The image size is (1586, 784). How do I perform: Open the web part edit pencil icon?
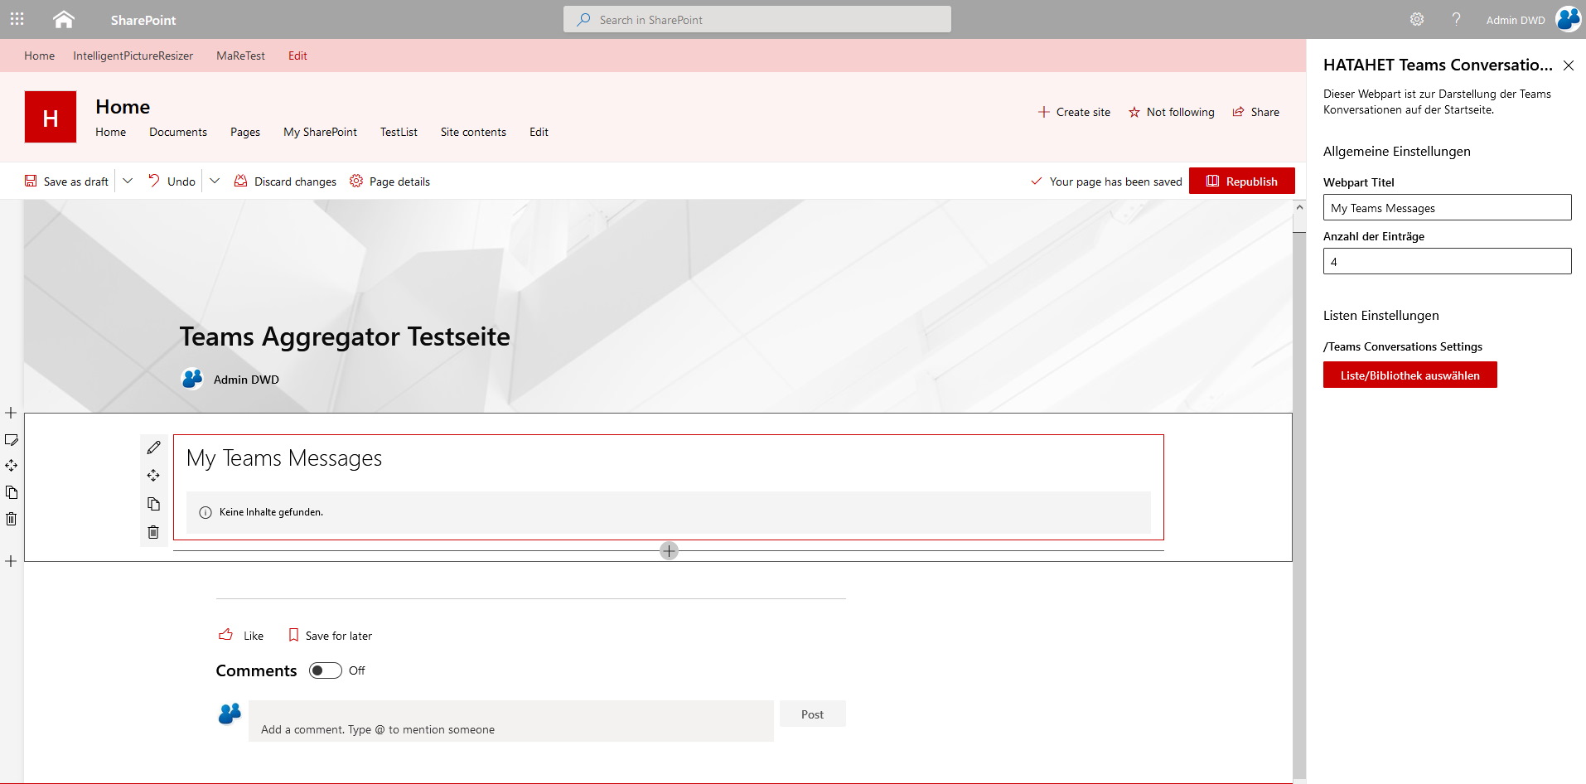pos(153,448)
